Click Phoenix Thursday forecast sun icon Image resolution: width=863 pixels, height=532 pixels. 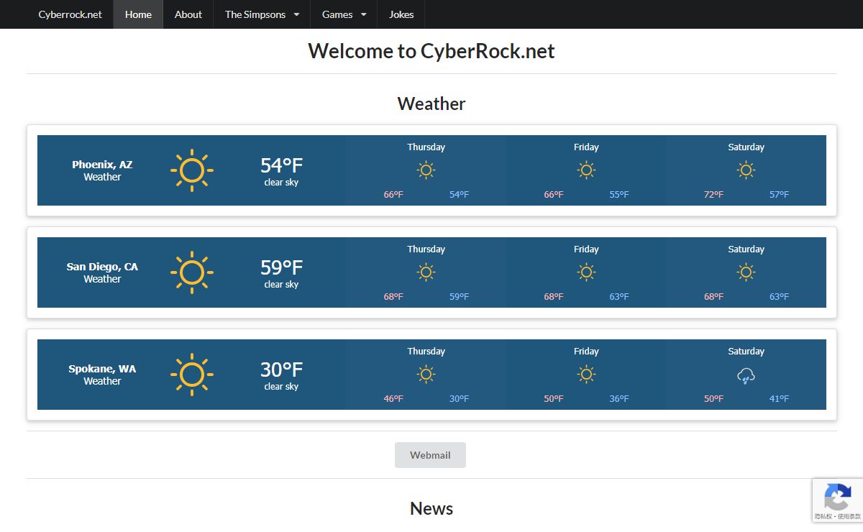426,170
